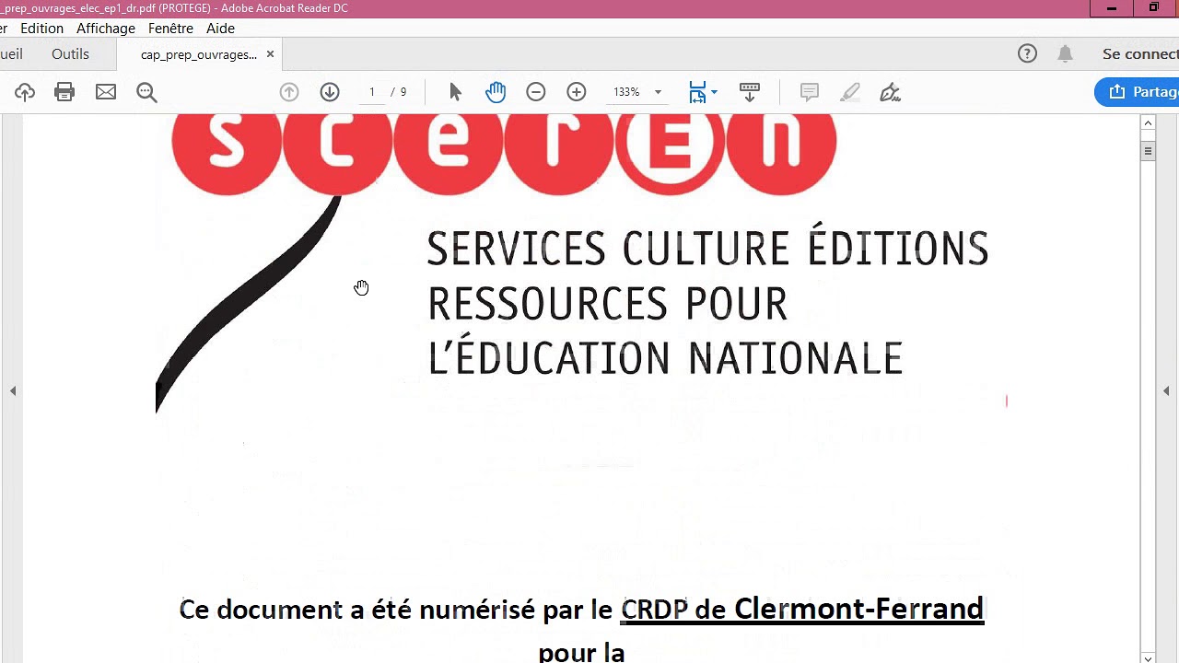Go to next page arrow
This screenshot has width=1179, height=663.
(x=330, y=92)
